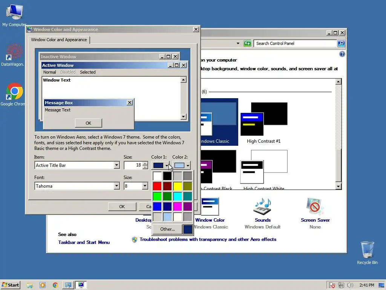Pick the cyan color swatch
This screenshot has height=290, width=386.
point(178,196)
